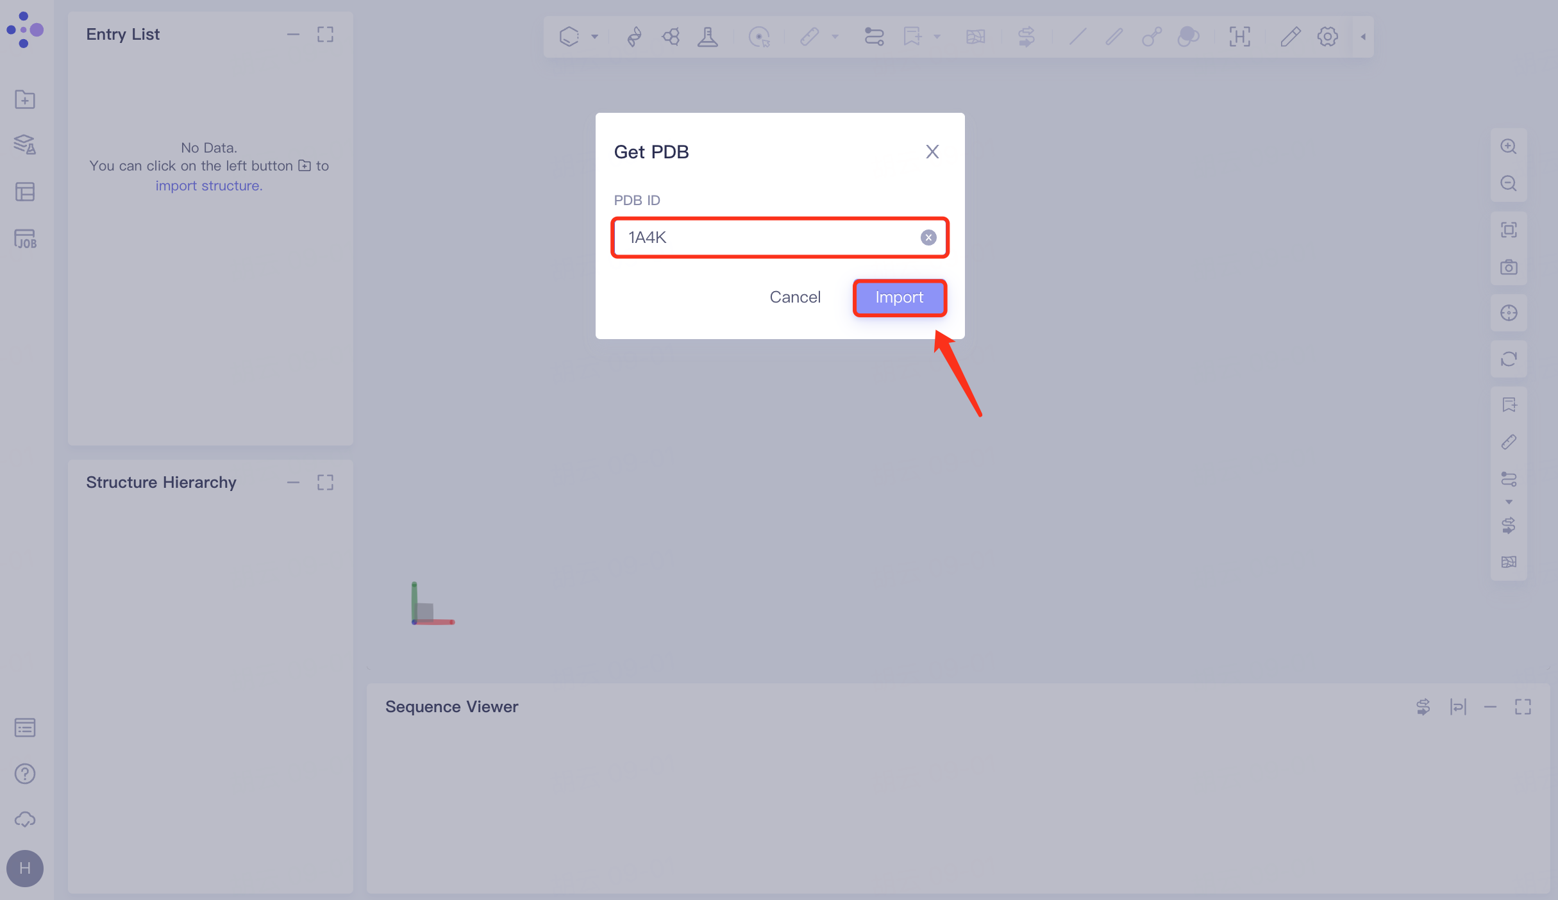Click the Import button
The width and height of the screenshot is (1558, 900).
pos(900,297)
